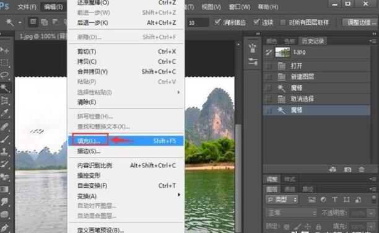379x233 pixels.
Task: Open the 窗口(W) menu
Action: click(x=240, y=7)
